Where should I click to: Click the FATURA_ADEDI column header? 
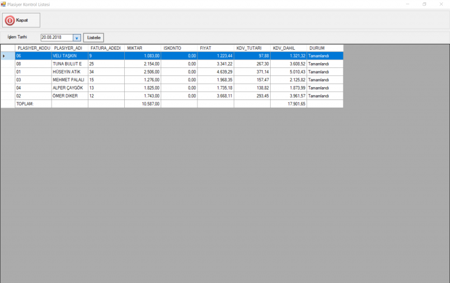[106, 48]
